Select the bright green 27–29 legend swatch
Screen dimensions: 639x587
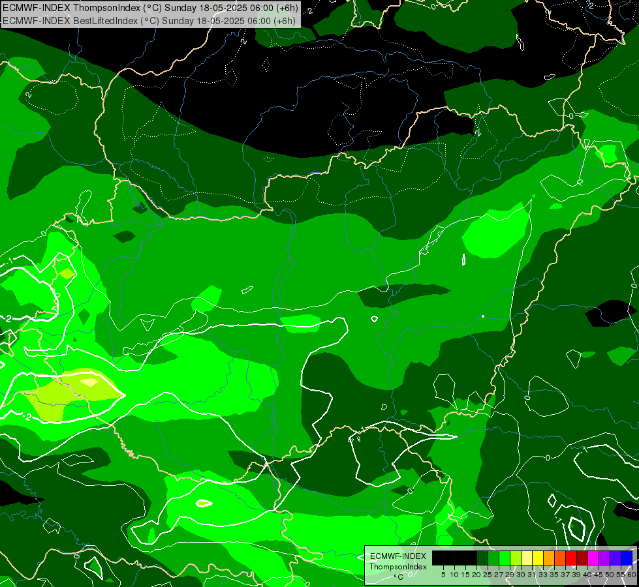pyautogui.click(x=505, y=558)
